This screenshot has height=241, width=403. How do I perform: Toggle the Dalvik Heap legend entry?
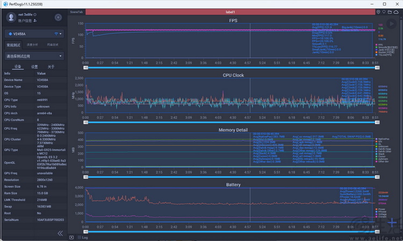click(x=383, y=149)
